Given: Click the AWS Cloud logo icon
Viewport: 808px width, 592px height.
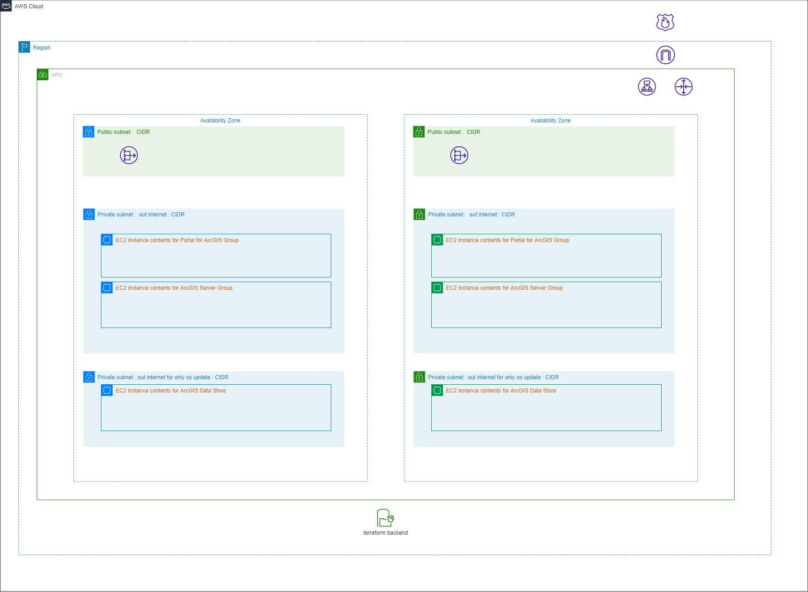Looking at the screenshot, I should pyautogui.click(x=6, y=6).
